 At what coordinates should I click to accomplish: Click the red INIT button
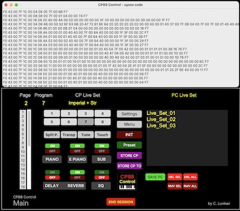pyautogui.click(x=129, y=135)
